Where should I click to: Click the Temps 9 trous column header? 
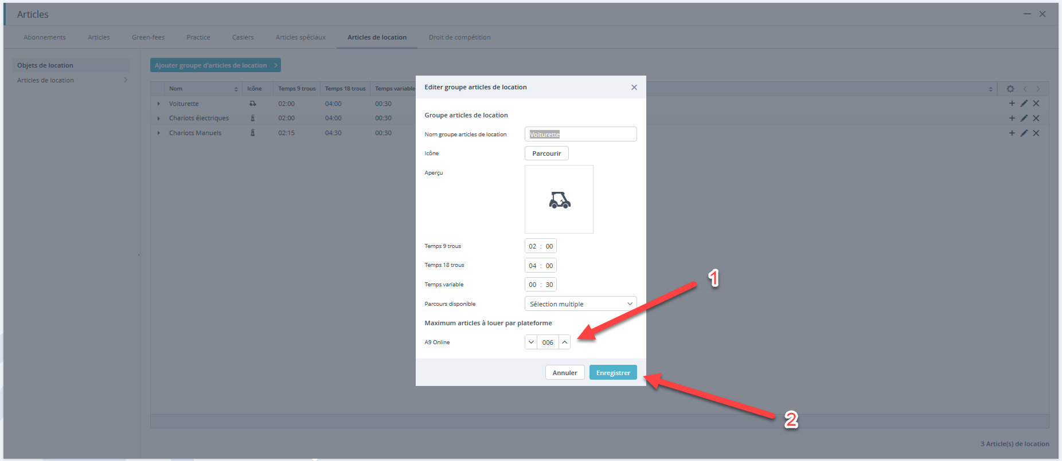(x=296, y=89)
